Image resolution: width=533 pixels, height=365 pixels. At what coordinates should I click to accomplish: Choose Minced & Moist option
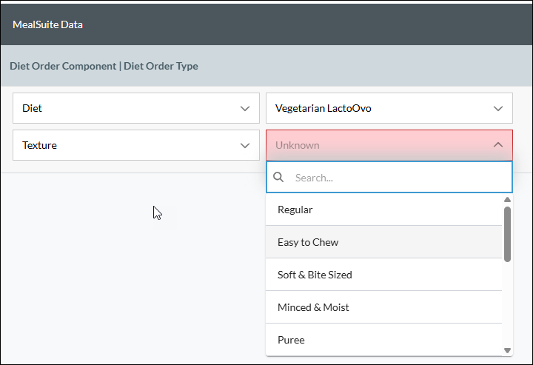pyautogui.click(x=383, y=307)
